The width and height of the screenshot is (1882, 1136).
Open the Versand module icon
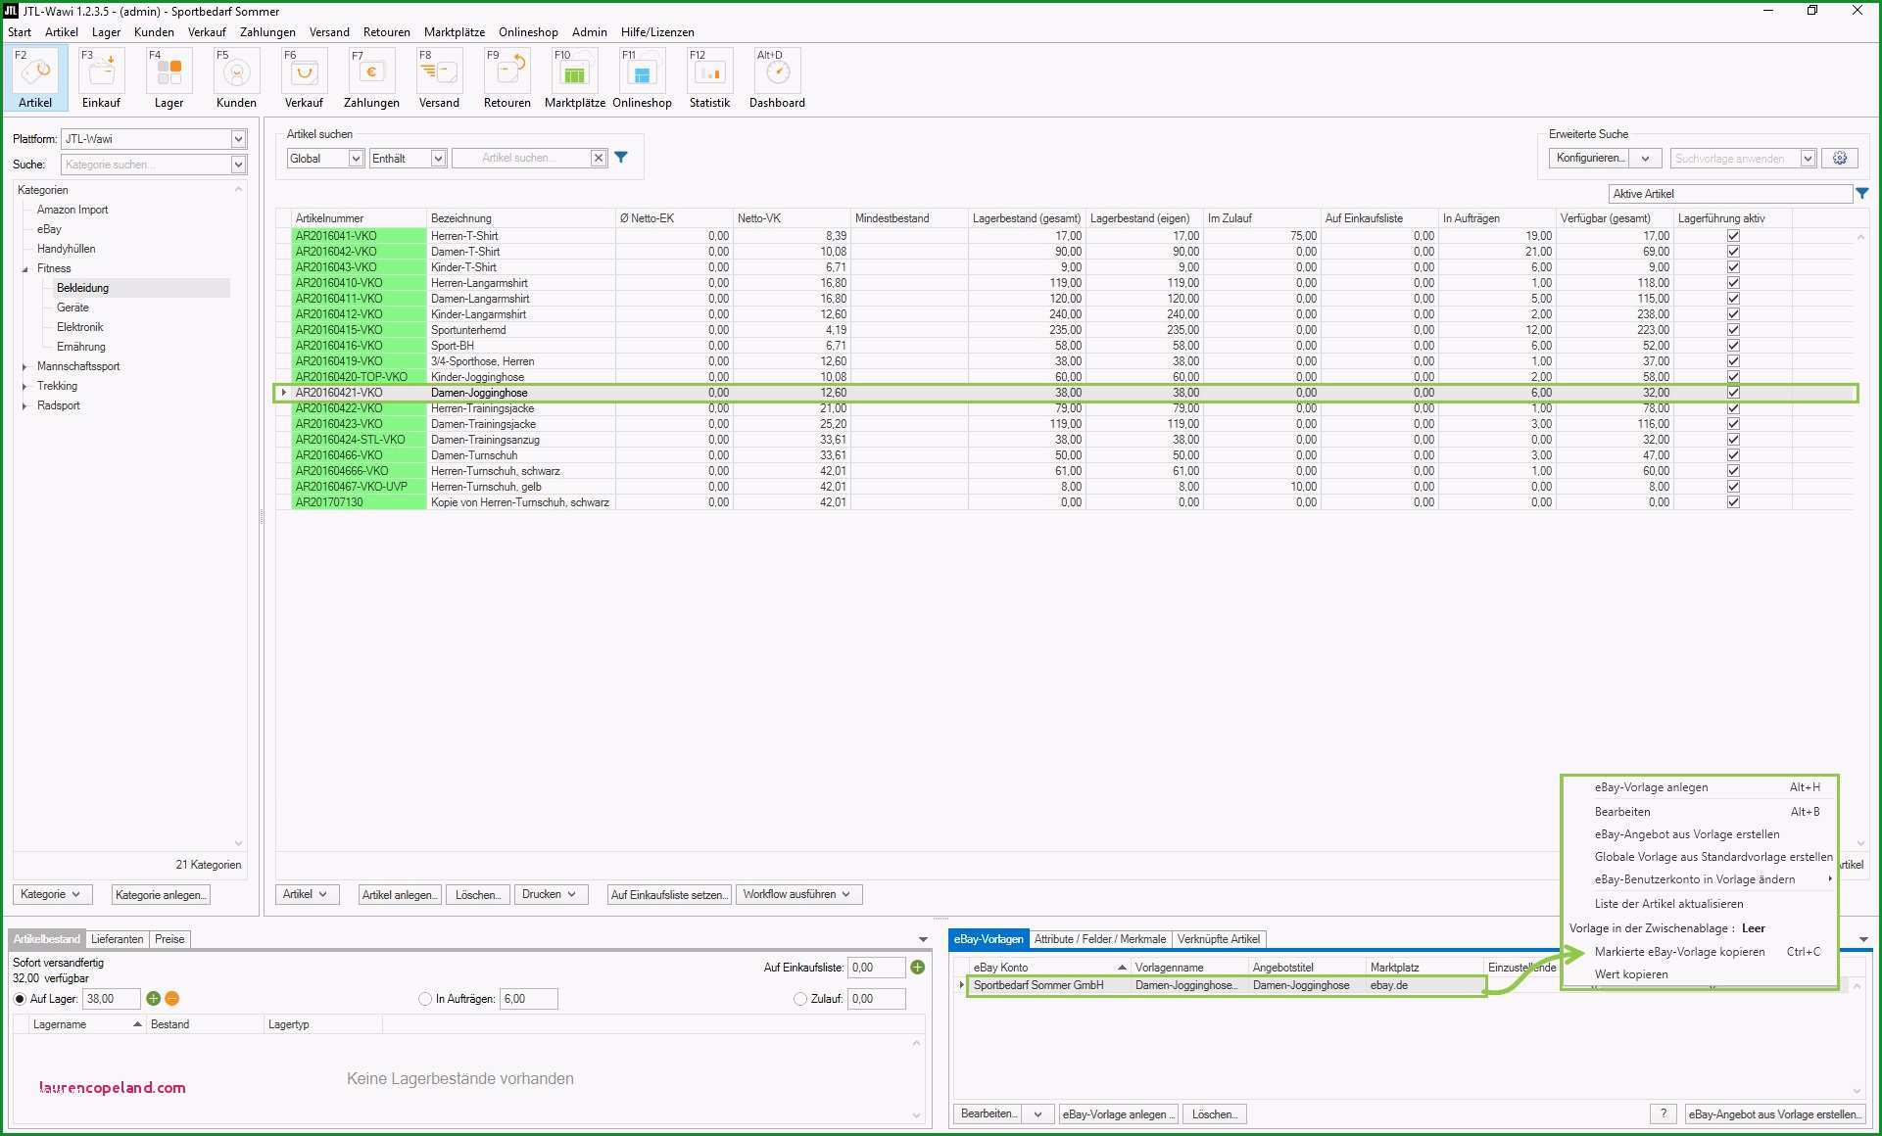point(439,78)
